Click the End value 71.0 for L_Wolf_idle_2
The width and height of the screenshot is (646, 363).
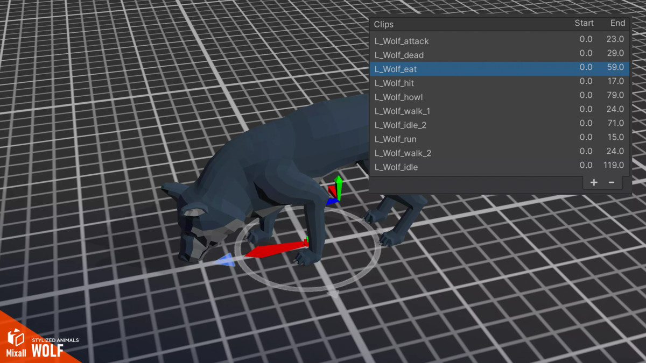615,123
